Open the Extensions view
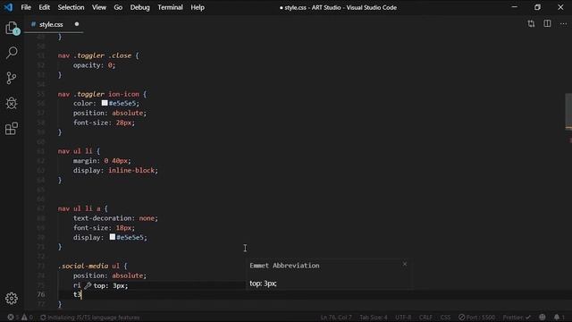572x322 pixels. click(12, 129)
